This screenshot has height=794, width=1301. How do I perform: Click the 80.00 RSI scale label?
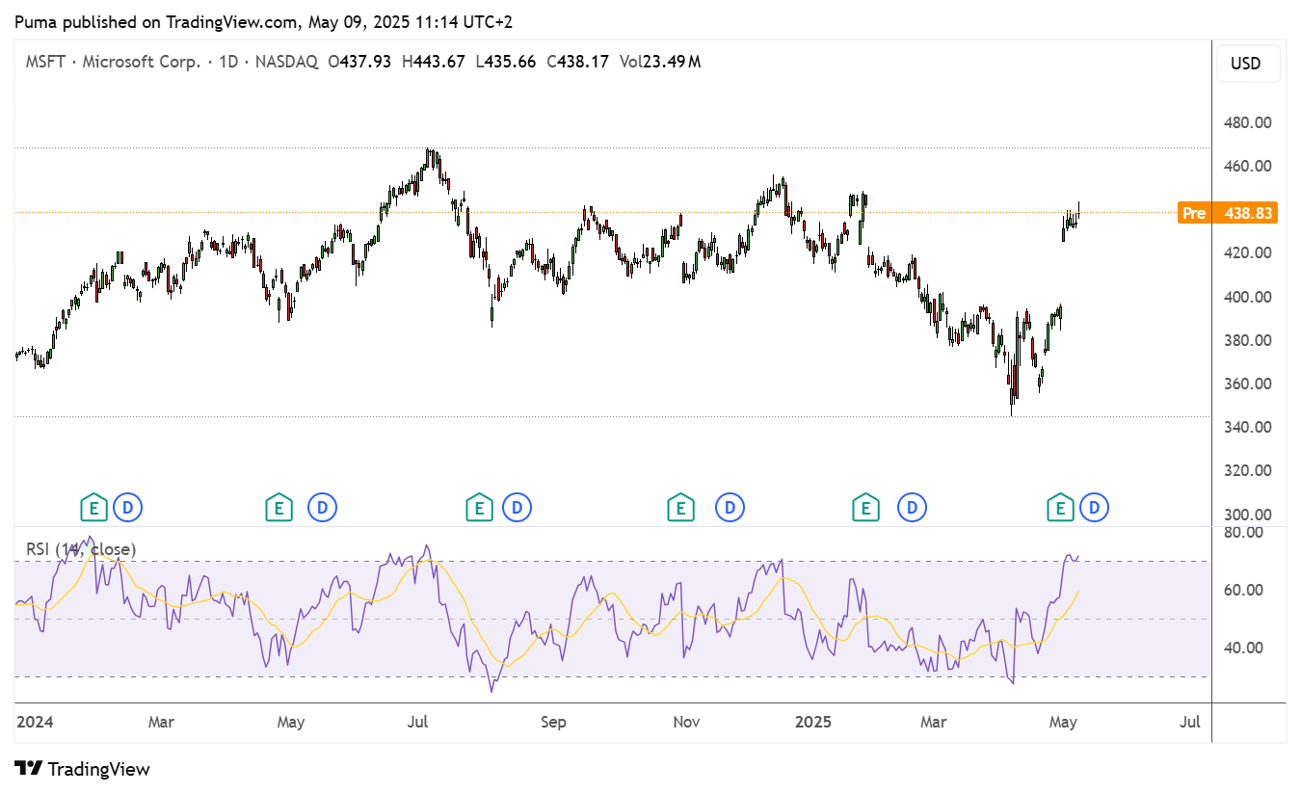tap(1244, 532)
